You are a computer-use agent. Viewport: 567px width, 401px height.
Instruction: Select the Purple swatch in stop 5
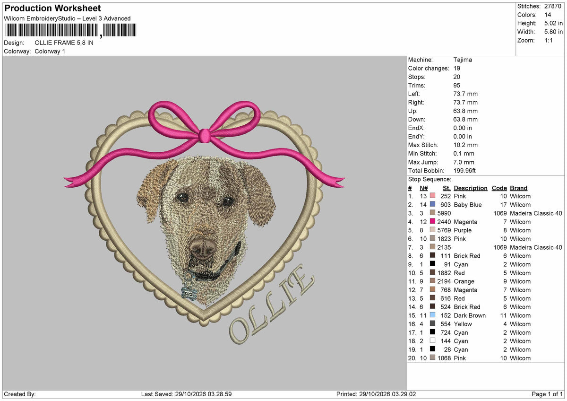click(x=432, y=230)
